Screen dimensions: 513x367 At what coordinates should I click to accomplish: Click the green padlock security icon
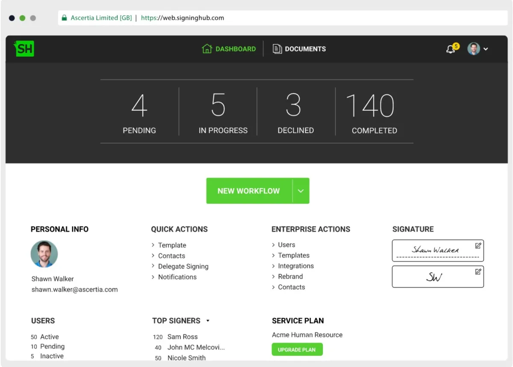65,18
